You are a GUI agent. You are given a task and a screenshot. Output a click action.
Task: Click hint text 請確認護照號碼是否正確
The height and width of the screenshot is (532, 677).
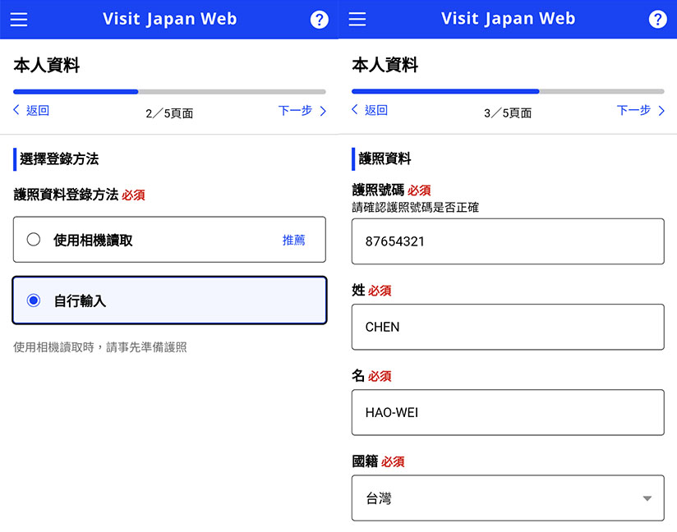[x=416, y=208]
